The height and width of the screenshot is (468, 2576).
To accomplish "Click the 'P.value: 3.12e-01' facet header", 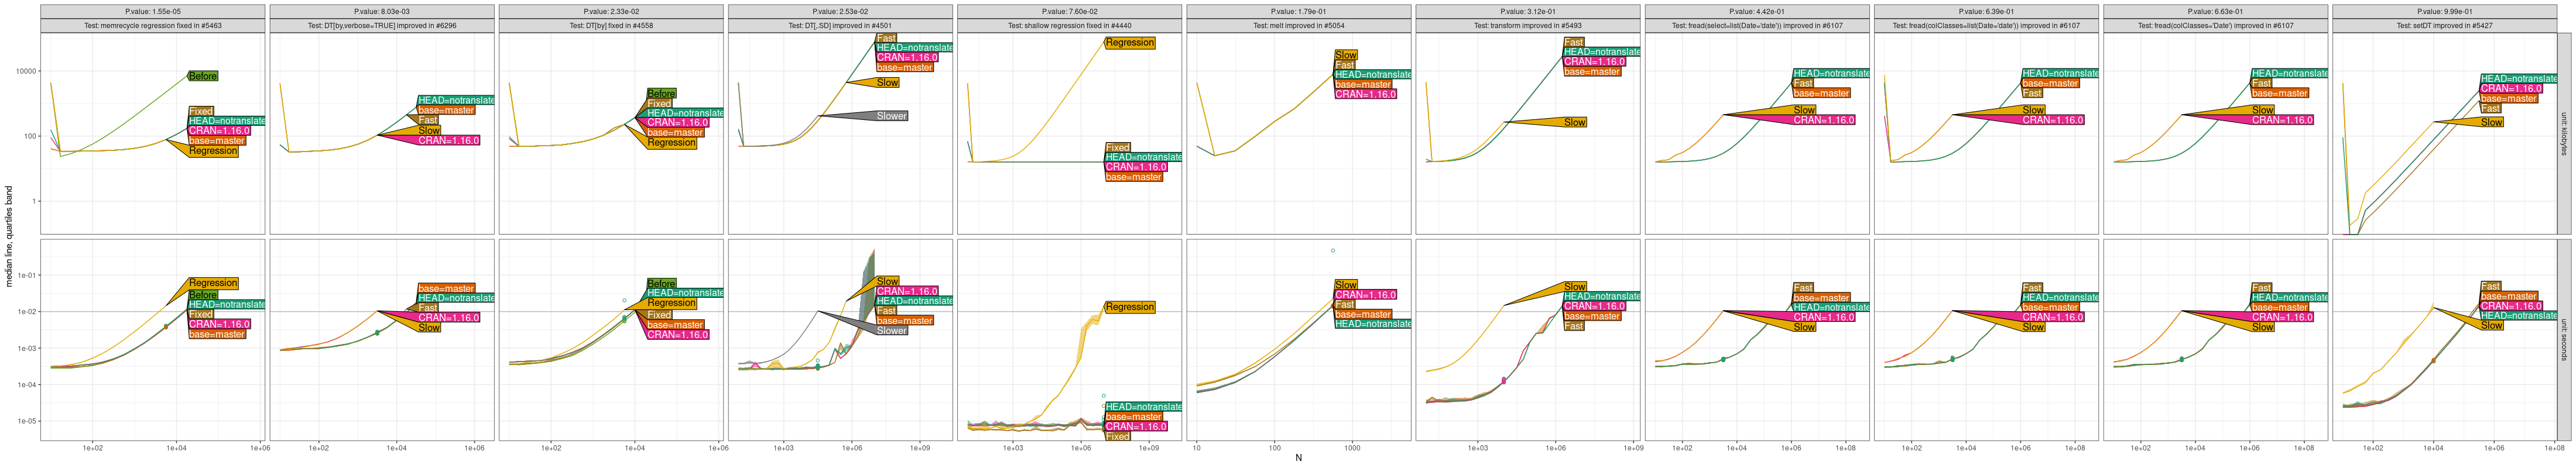I will [1527, 12].
